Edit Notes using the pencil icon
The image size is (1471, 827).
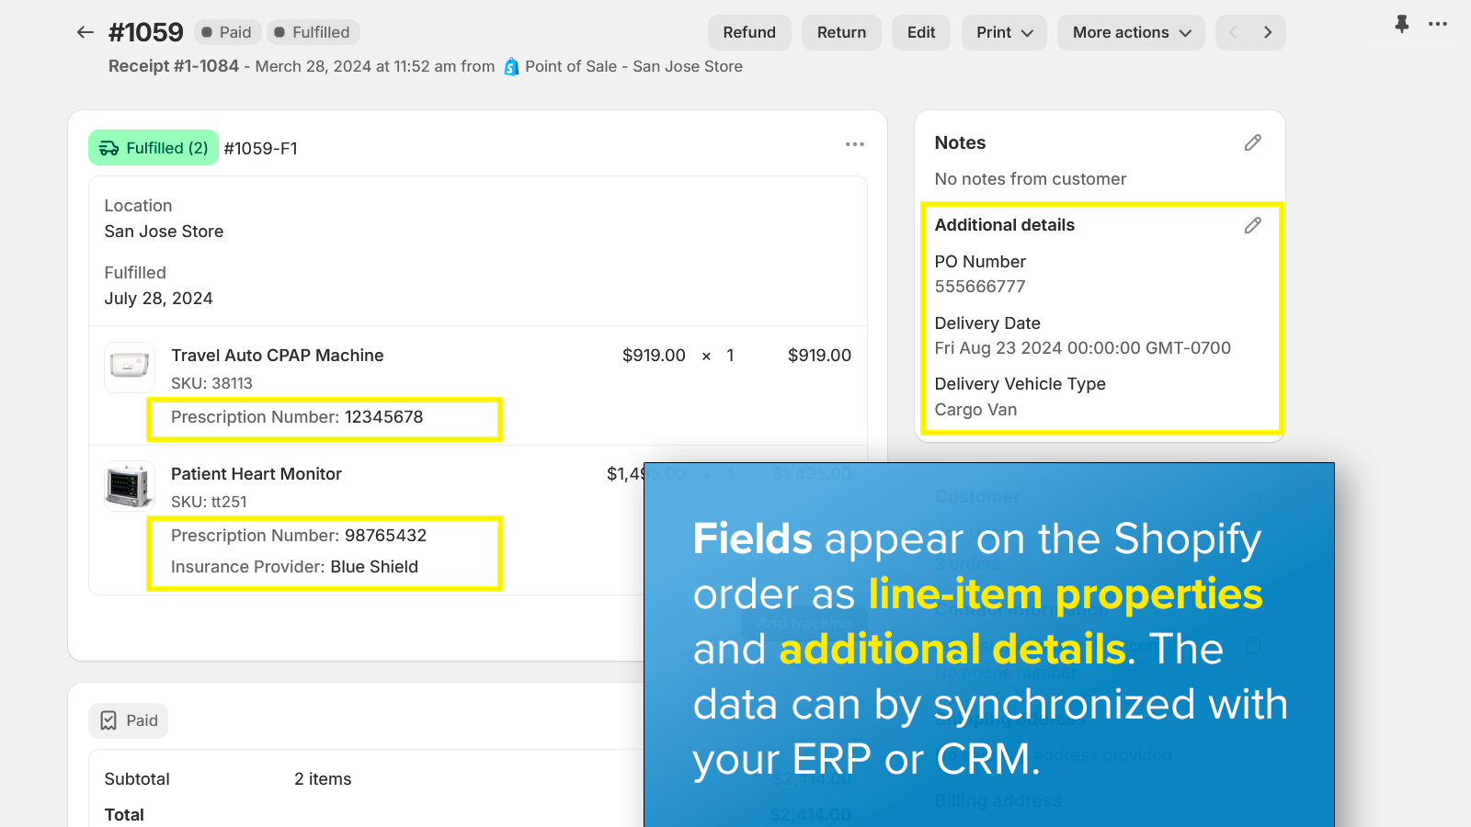[x=1252, y=142]
